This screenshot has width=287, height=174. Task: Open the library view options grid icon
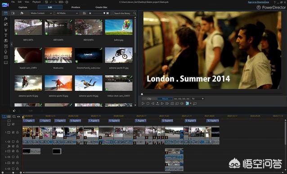coord(84,13)
